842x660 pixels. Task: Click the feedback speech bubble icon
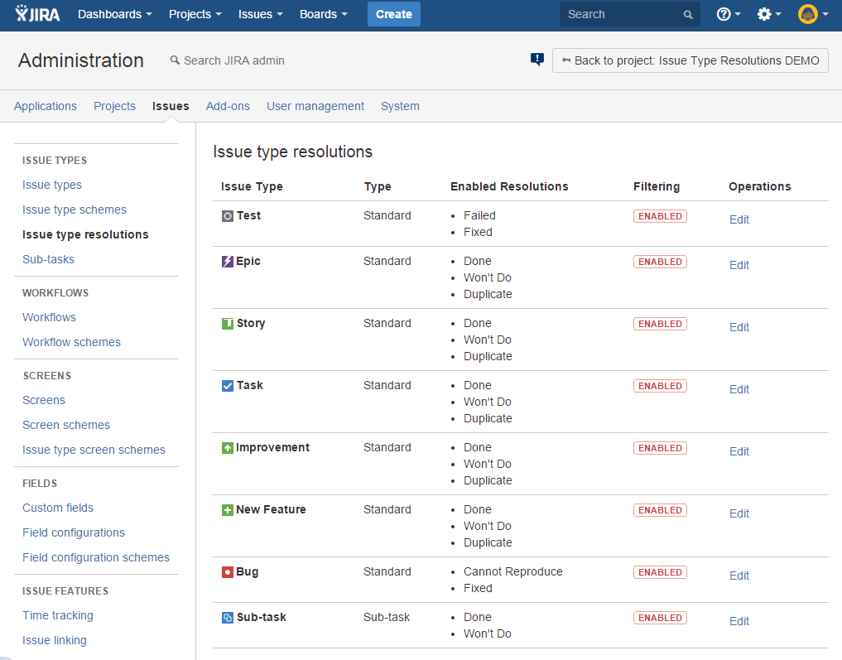[x=537, y=60]
